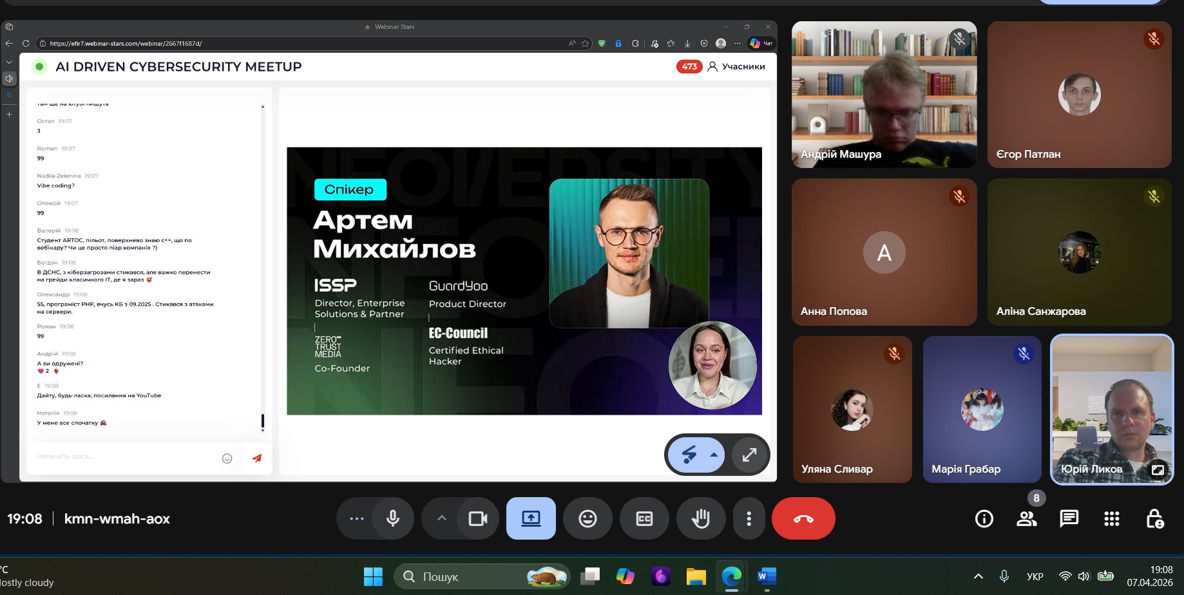This screenshot has width=1184, height=595.
Task: Expand the video settings chevron
Action: coord(442,518)
